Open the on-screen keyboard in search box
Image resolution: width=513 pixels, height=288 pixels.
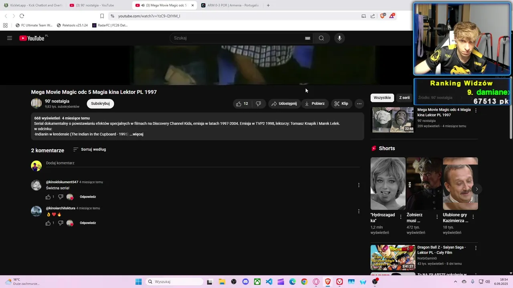[x=307, y=38]
